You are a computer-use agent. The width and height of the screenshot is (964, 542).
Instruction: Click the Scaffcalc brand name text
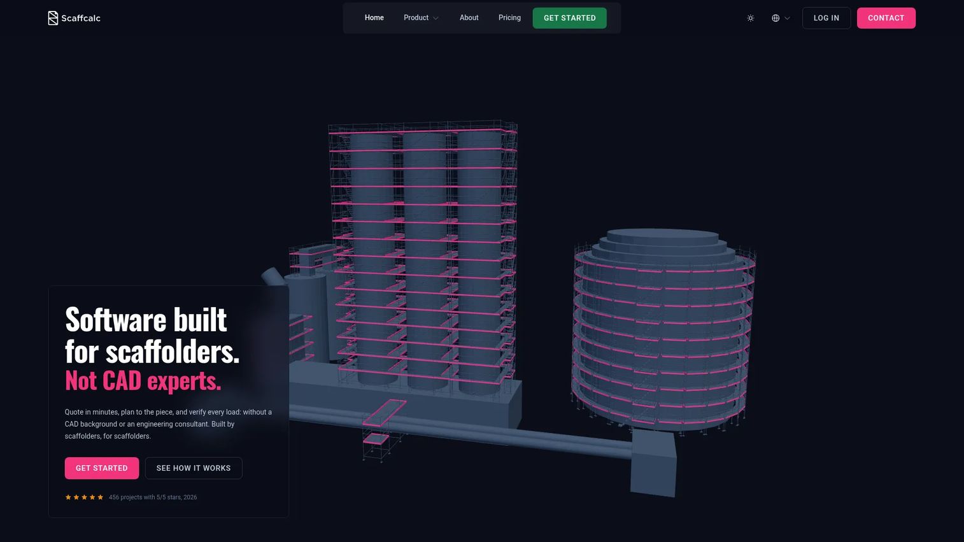[81, 18]
